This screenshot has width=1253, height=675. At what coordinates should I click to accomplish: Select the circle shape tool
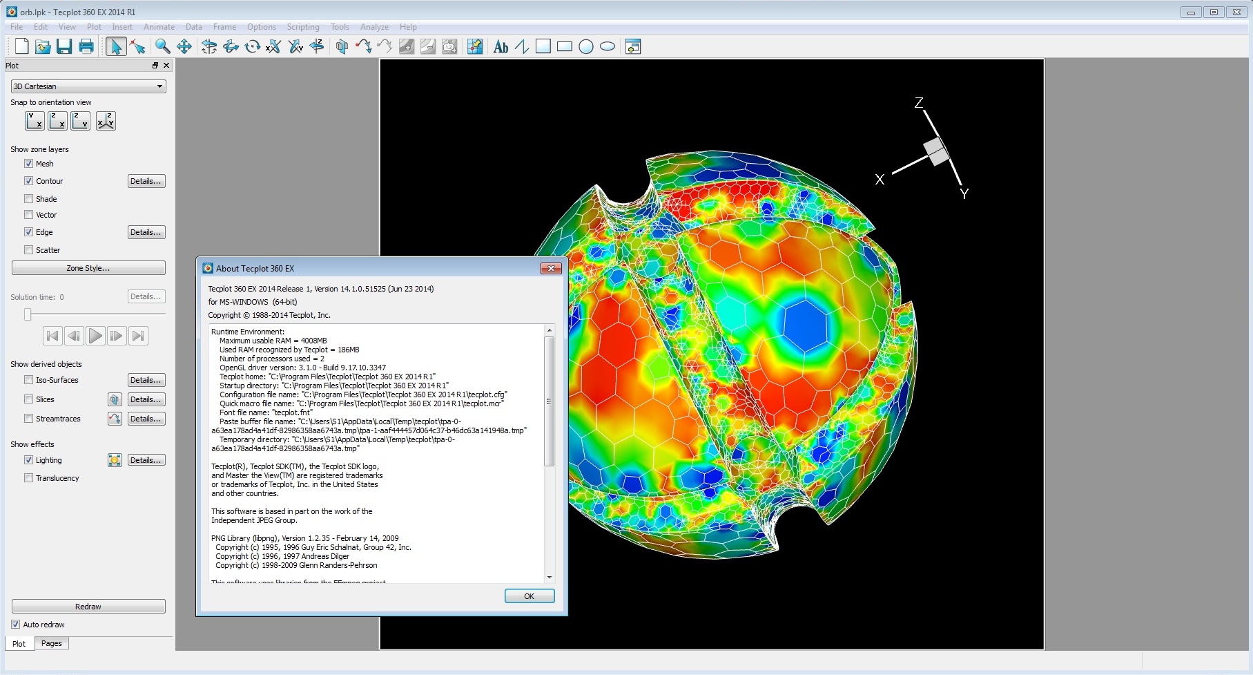point(586,46)
